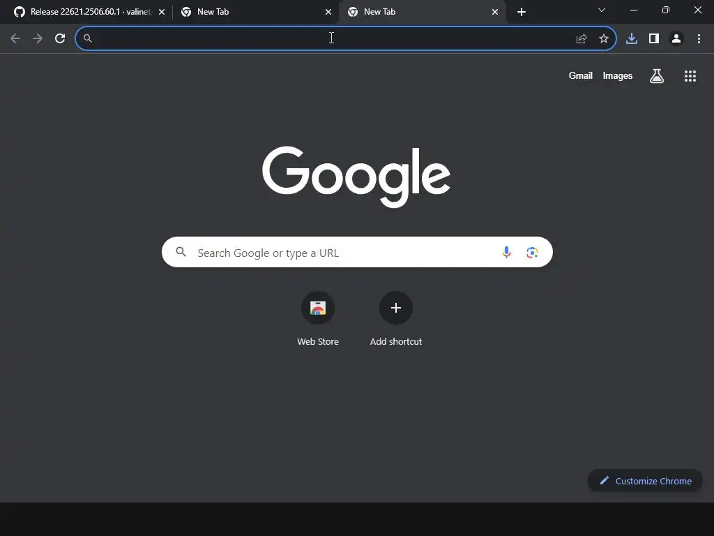Click magnifier icon in Google search box
The image size is (714, 536).
tap(181, 252)
